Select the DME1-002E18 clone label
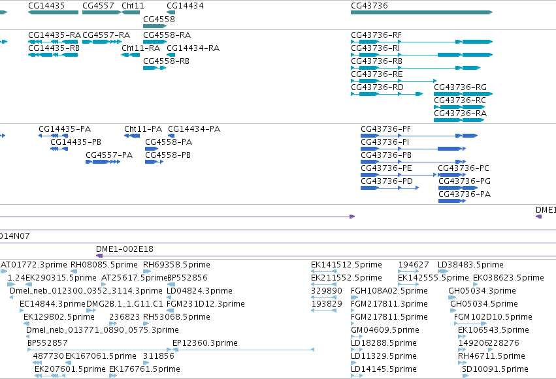556x379 pixels. point(125,249)
